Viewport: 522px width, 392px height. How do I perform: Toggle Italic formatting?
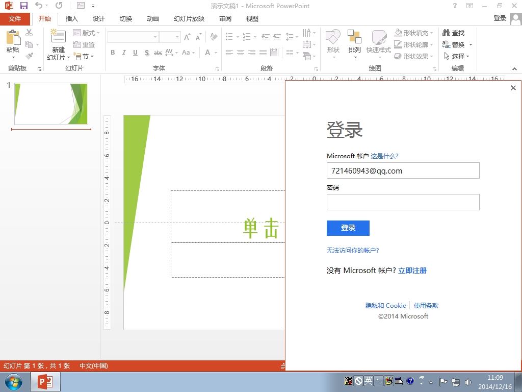124,53
